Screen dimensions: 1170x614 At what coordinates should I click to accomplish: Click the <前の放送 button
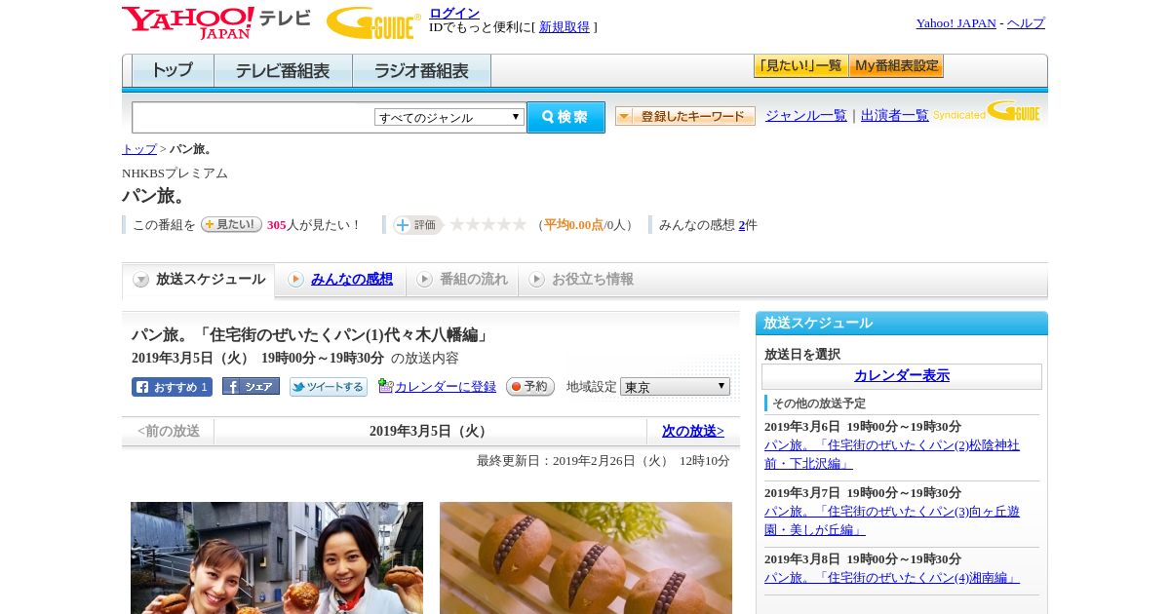pos(169,431)
